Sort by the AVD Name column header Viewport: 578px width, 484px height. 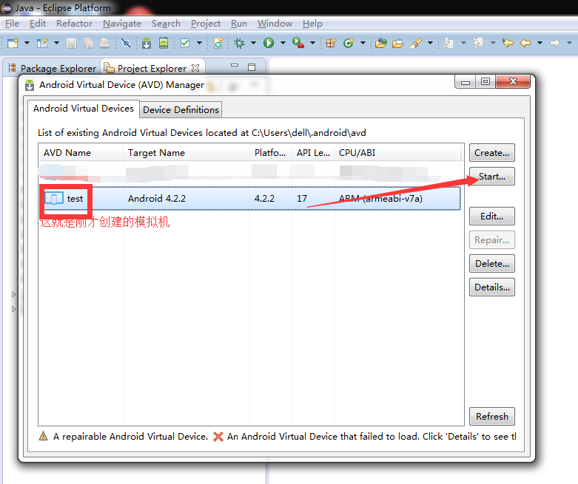click(81, 153)
